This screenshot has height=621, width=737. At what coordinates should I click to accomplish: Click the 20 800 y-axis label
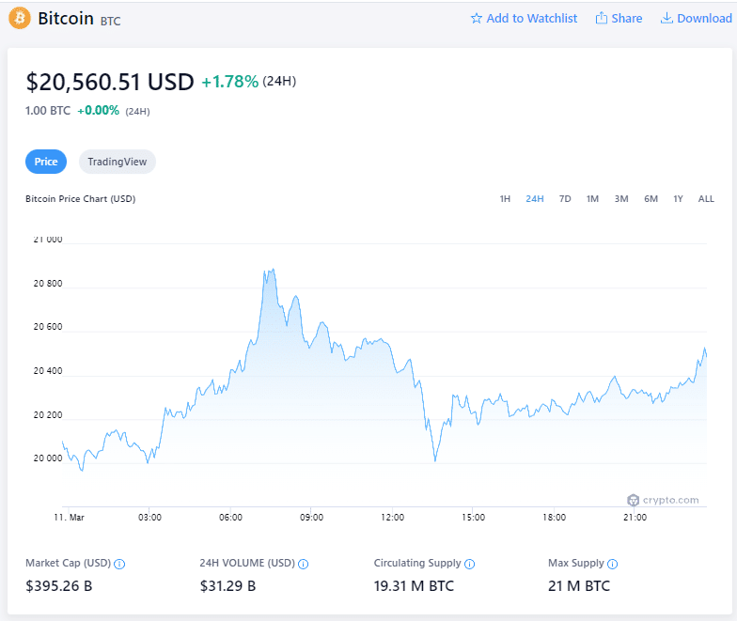(47, 284)
